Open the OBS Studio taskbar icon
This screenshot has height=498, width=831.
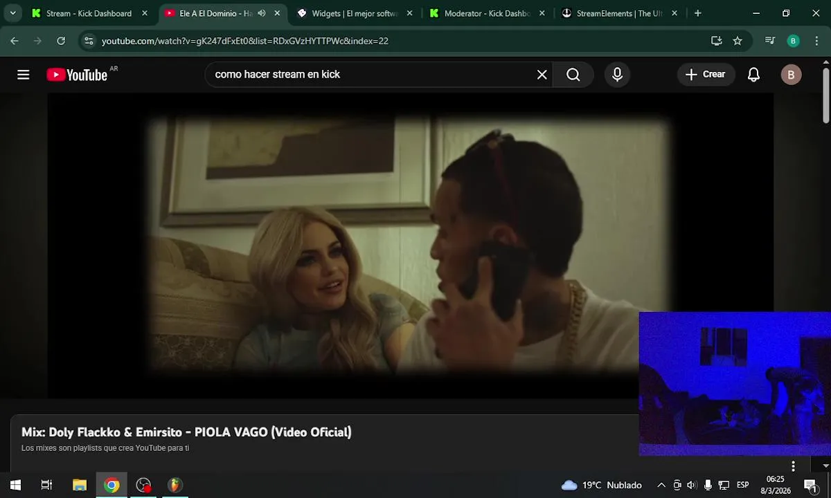143,485
